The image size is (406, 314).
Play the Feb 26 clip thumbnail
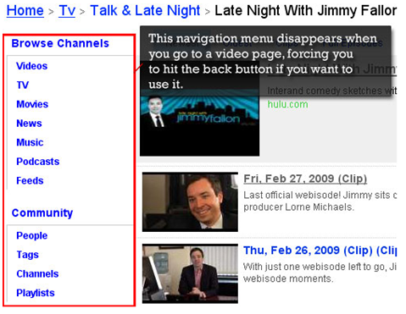pos(190,273)
